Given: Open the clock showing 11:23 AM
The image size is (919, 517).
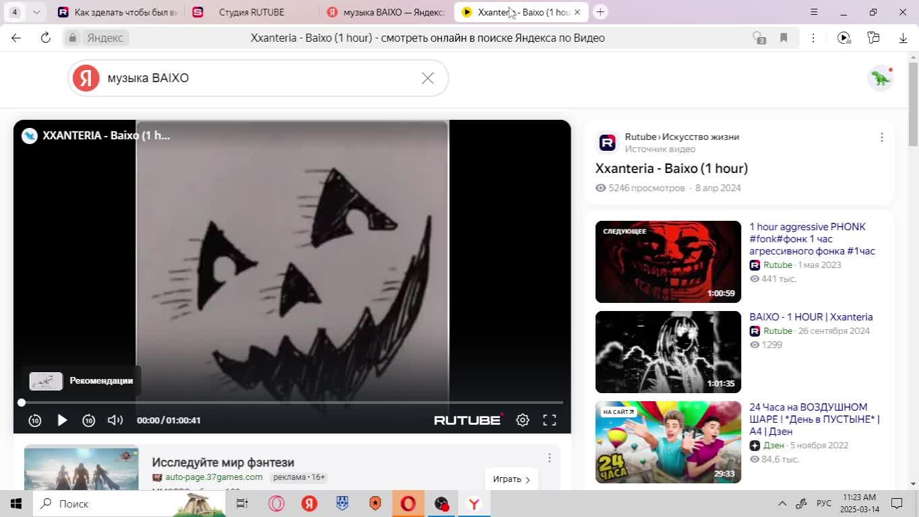Looking at the screenshot, I should coord(859,504).
